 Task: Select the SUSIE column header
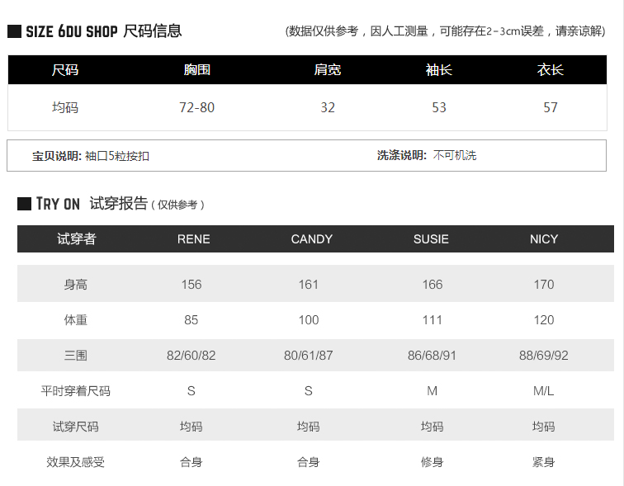click(431, 238)
